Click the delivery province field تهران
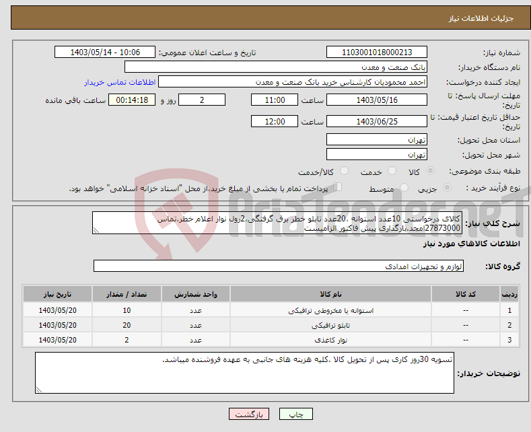 (377, 139)
